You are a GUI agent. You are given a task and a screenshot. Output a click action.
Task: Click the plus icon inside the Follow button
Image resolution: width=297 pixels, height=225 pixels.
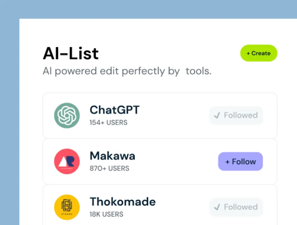click(x=227, y=161)
